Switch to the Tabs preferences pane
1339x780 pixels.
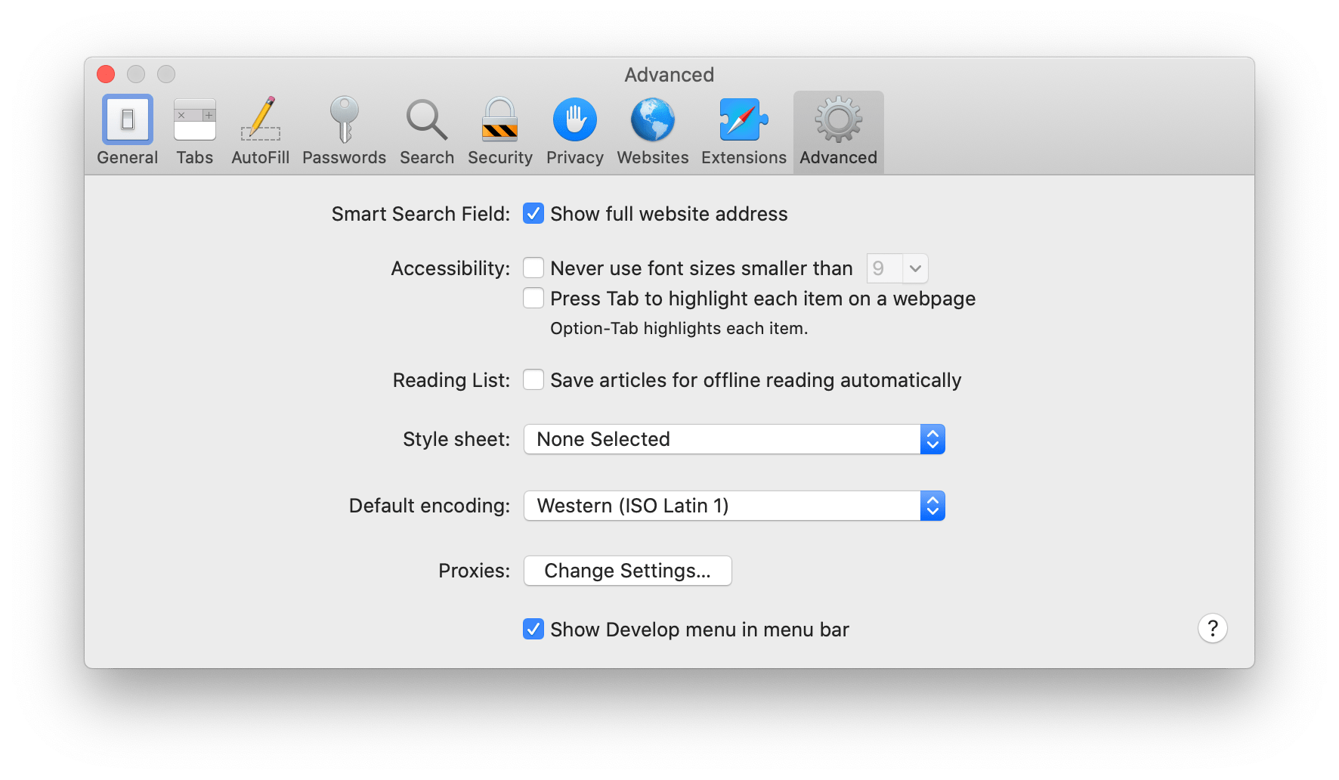click(195, 131)
